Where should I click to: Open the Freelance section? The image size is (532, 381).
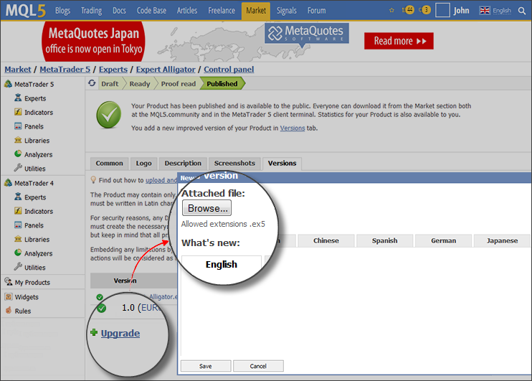pyautogui.click(x=222, y=11)
